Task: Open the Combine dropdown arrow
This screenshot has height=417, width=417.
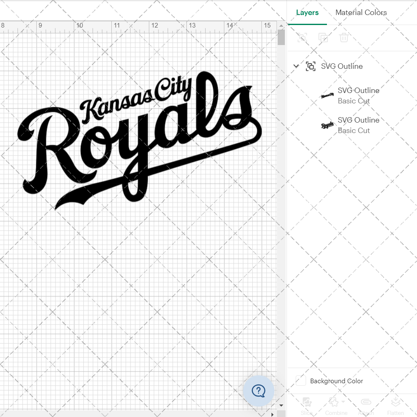Action: click(x=343, y=402)
